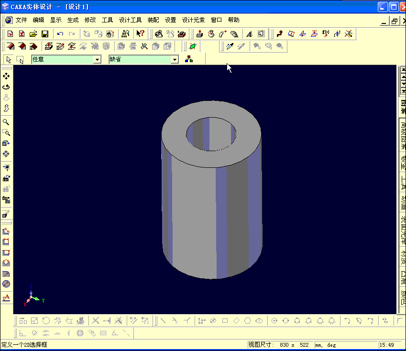Open the 修改 menu
Image resolution: width=406 pixels, height=351 pixels.
click(90, 20)
